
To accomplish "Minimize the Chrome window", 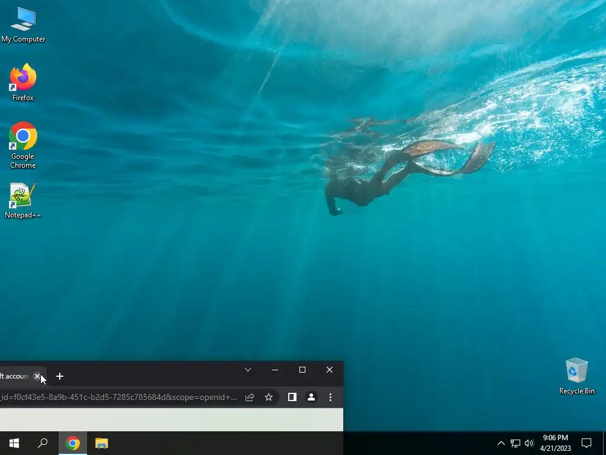I will click(x=275, y=370).
